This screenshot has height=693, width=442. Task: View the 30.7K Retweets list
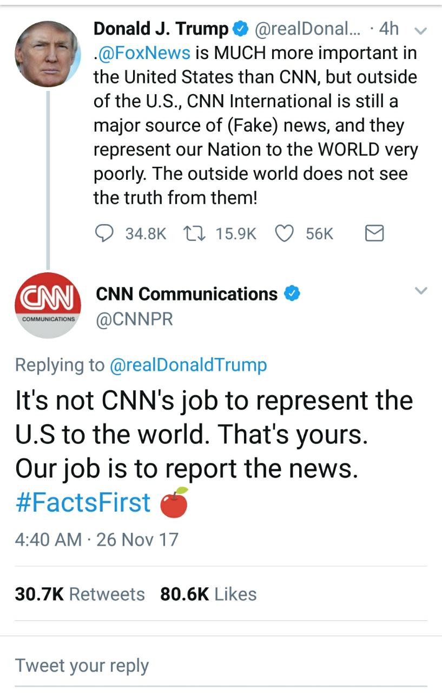[x=80, y=594]
